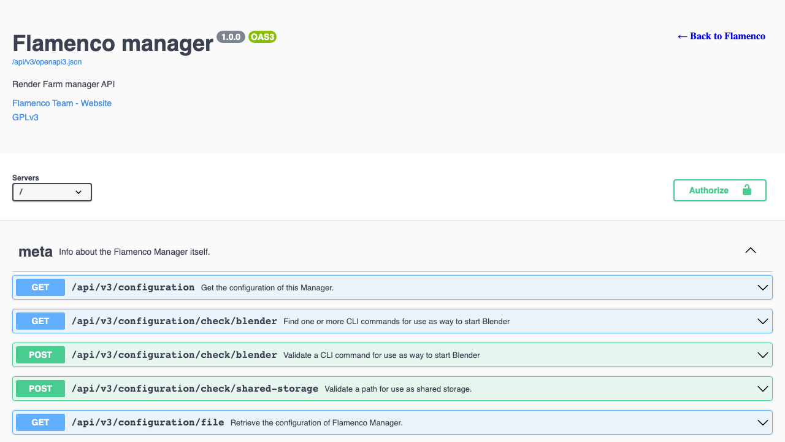This screenshot has height=442, width=785.
Task: Click the /api/v3/configuration/file path
Action: click(148, 422)
